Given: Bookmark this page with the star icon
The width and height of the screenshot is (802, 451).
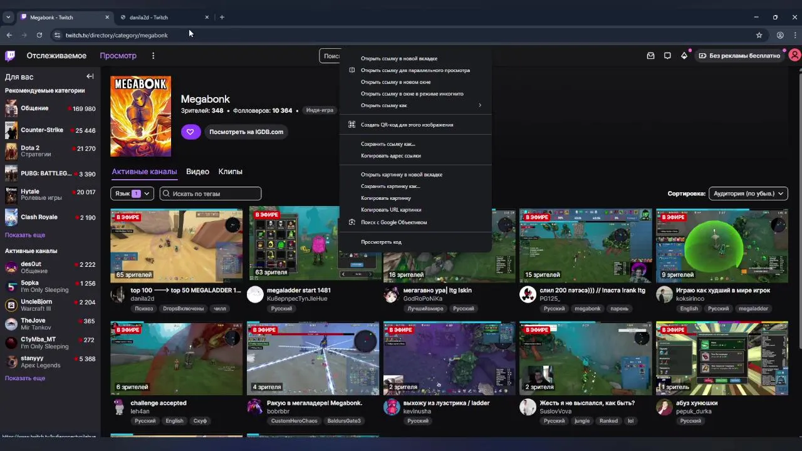Looking at the screenshot, I should (759, 35).
